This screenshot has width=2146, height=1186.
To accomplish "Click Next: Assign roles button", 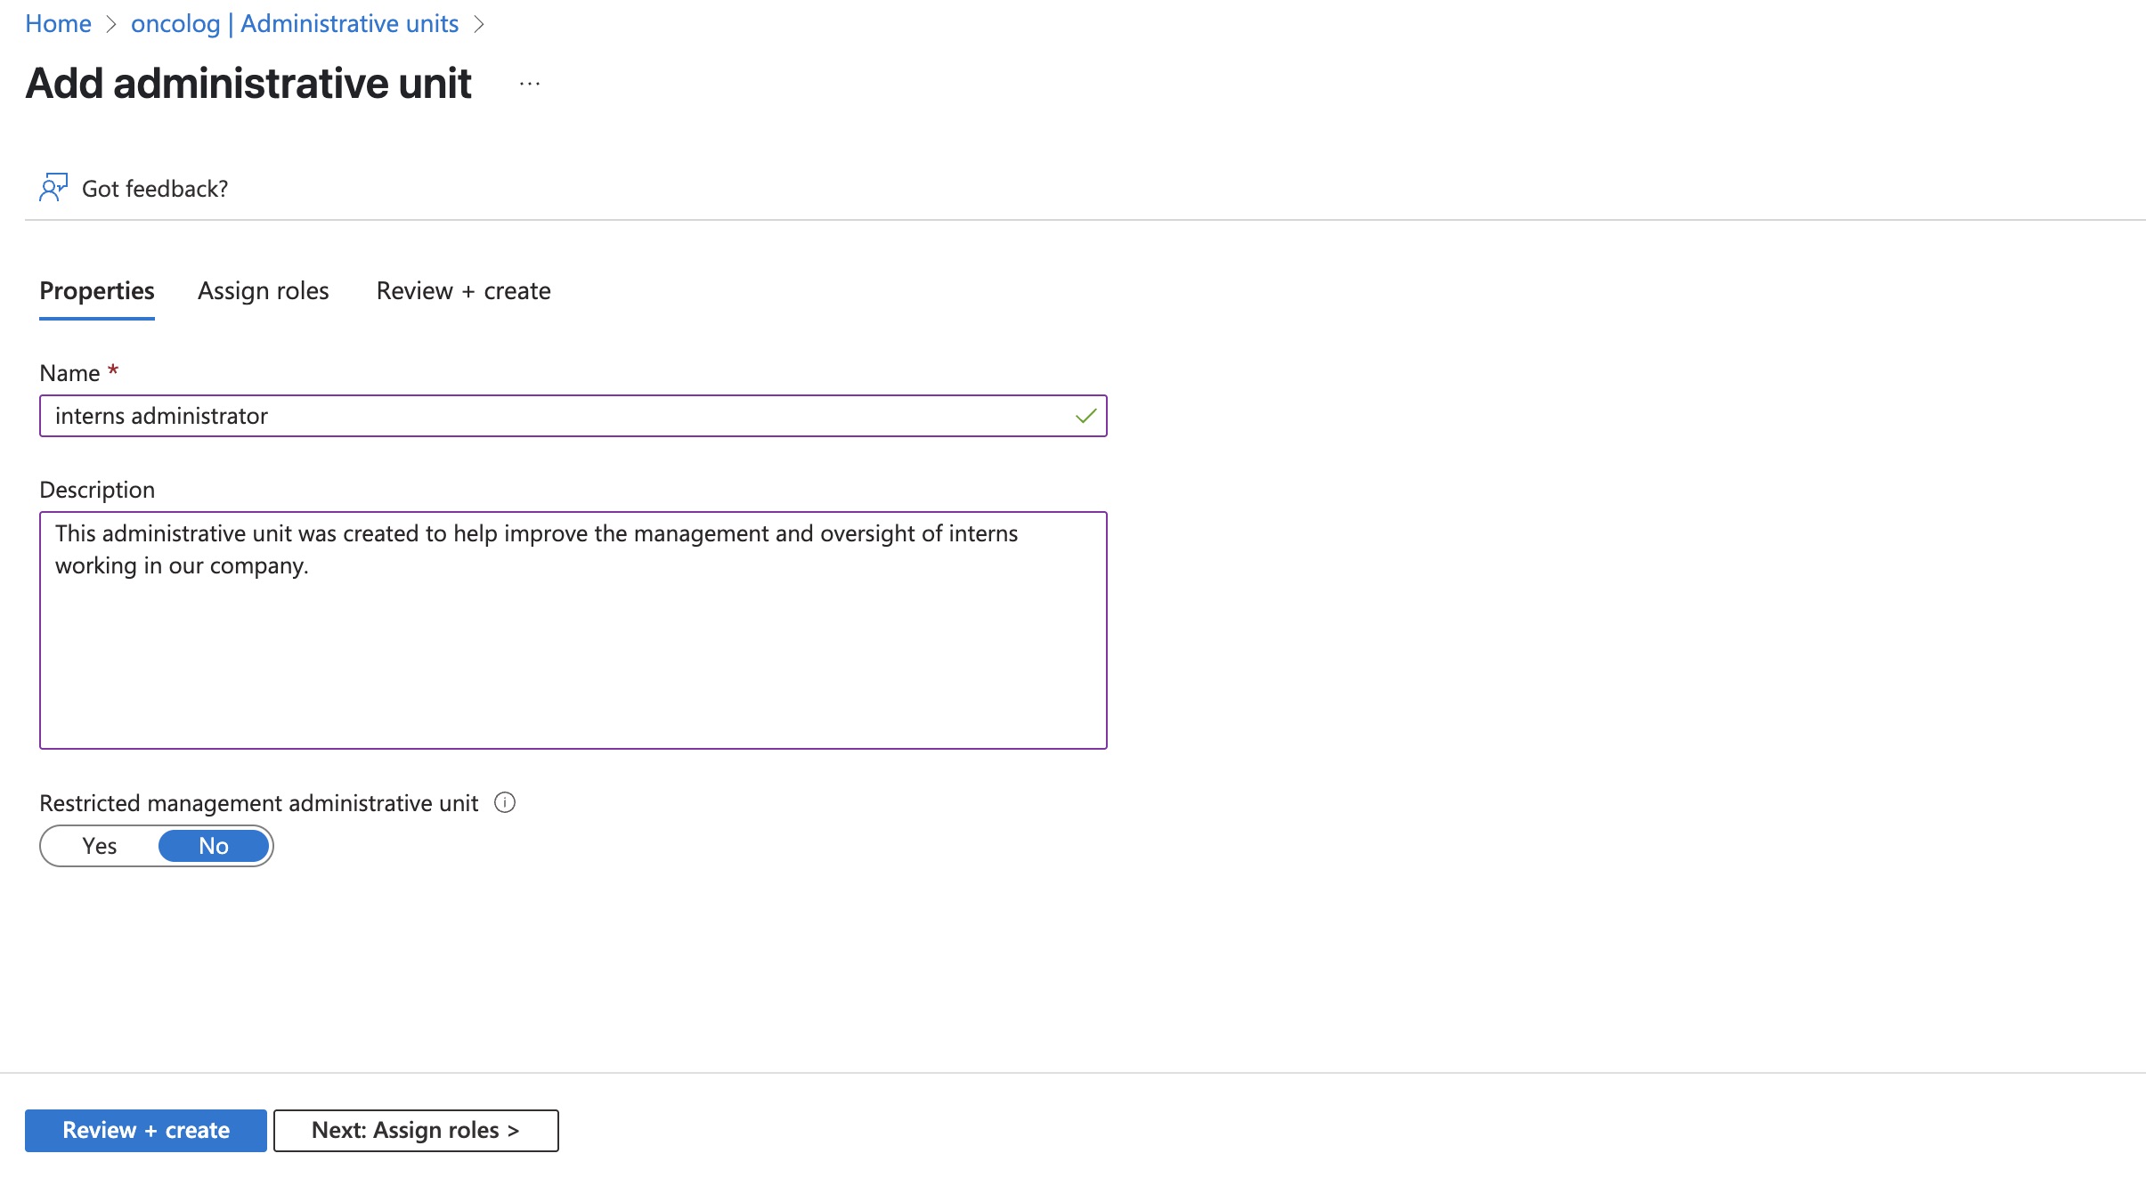I will [416, 1130].
